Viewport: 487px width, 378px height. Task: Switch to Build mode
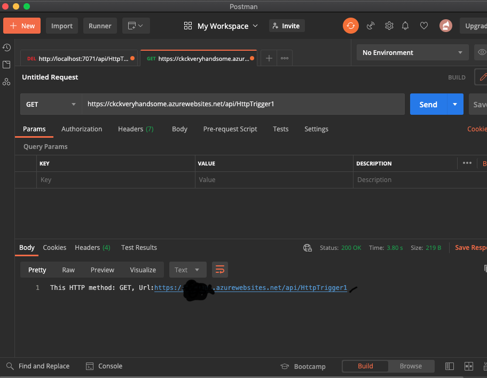tap(365, 366)
